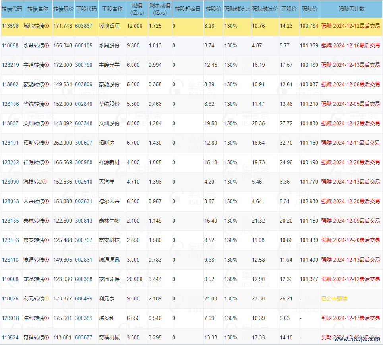Click 强赎 2024-12-06最后交易 notice

pyautogui.click(x=350, y=84)
